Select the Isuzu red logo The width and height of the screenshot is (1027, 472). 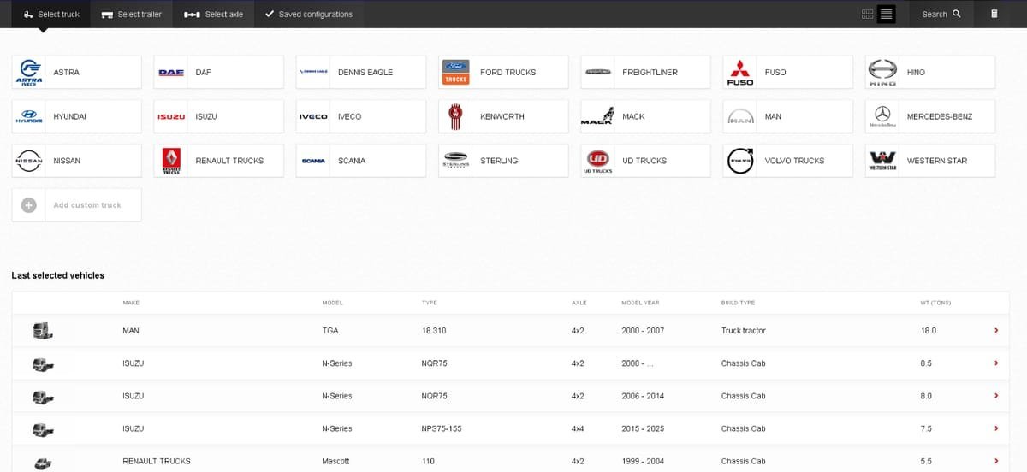click(171, 116)
